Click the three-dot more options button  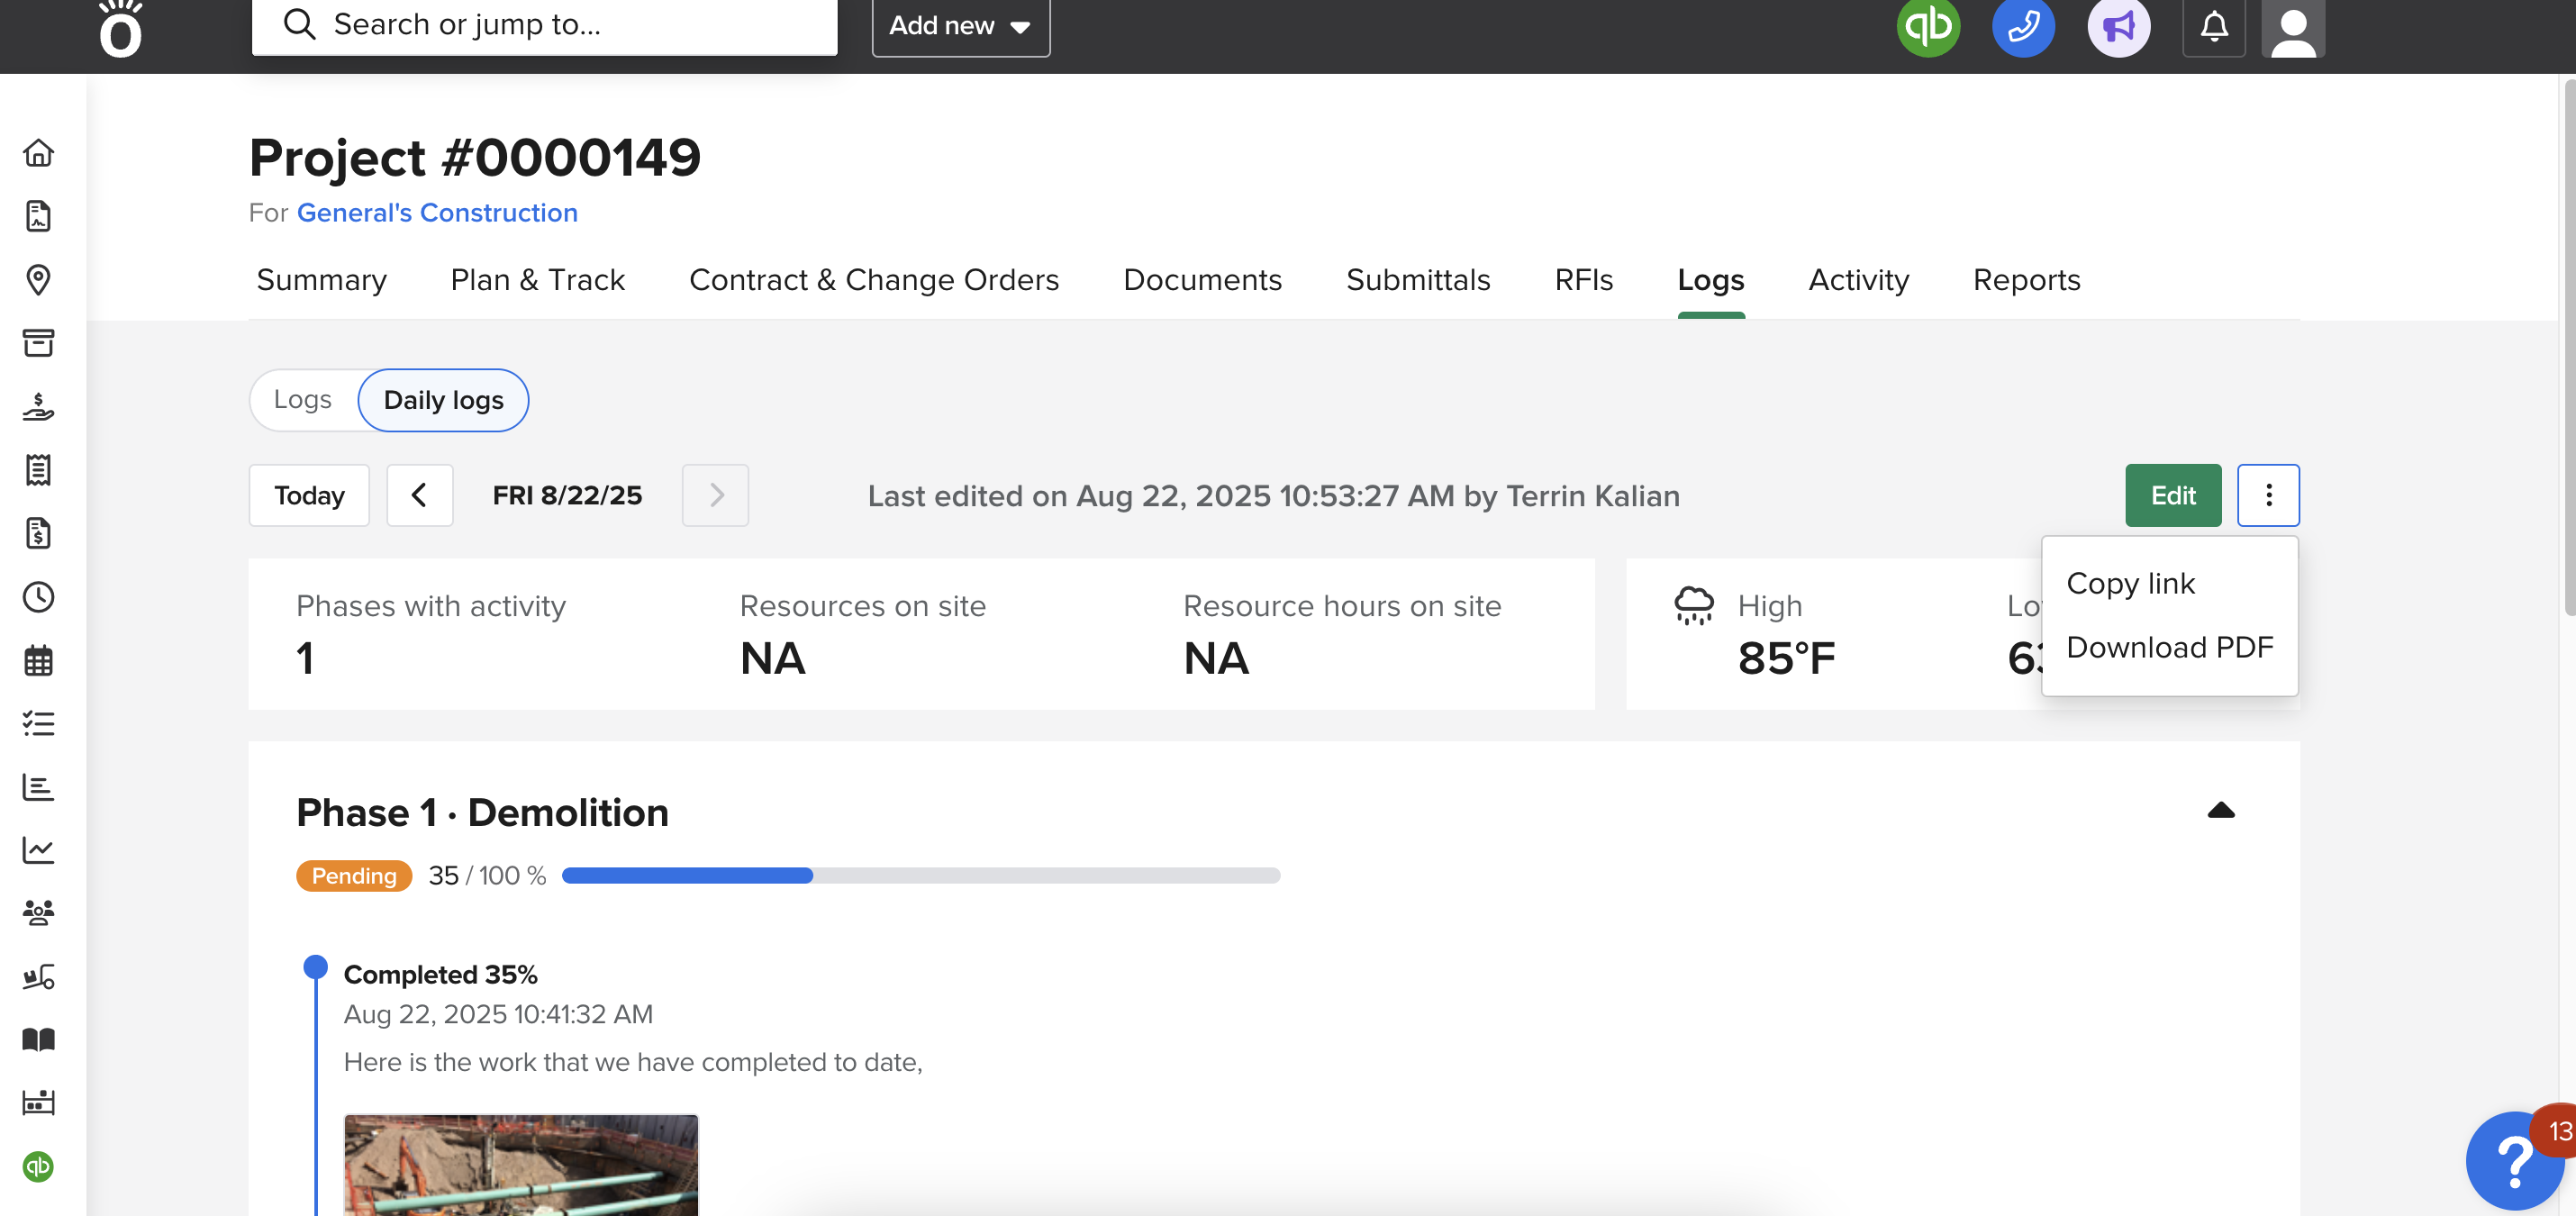(2268, 495)
